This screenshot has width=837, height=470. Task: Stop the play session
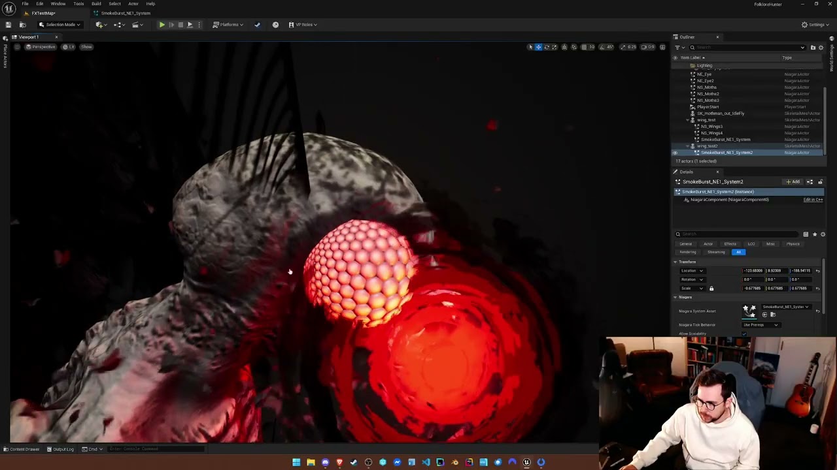[x=180, y=25]
